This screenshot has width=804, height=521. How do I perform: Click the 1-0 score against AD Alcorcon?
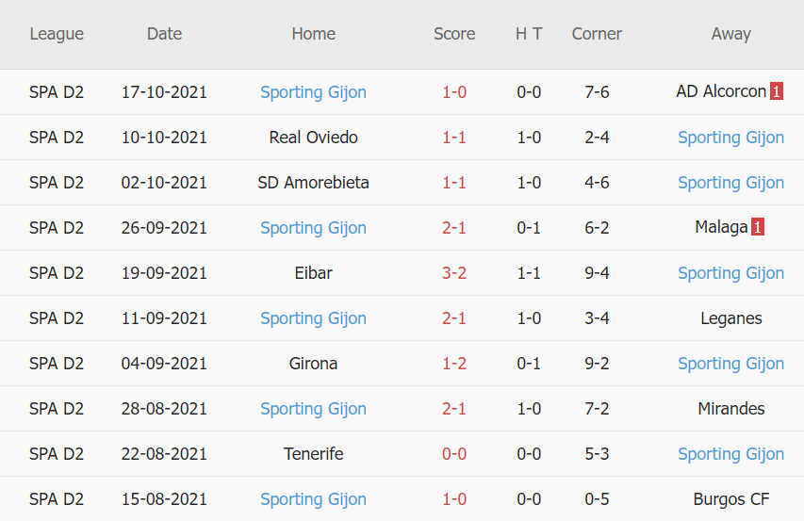(x=454, y=92)
